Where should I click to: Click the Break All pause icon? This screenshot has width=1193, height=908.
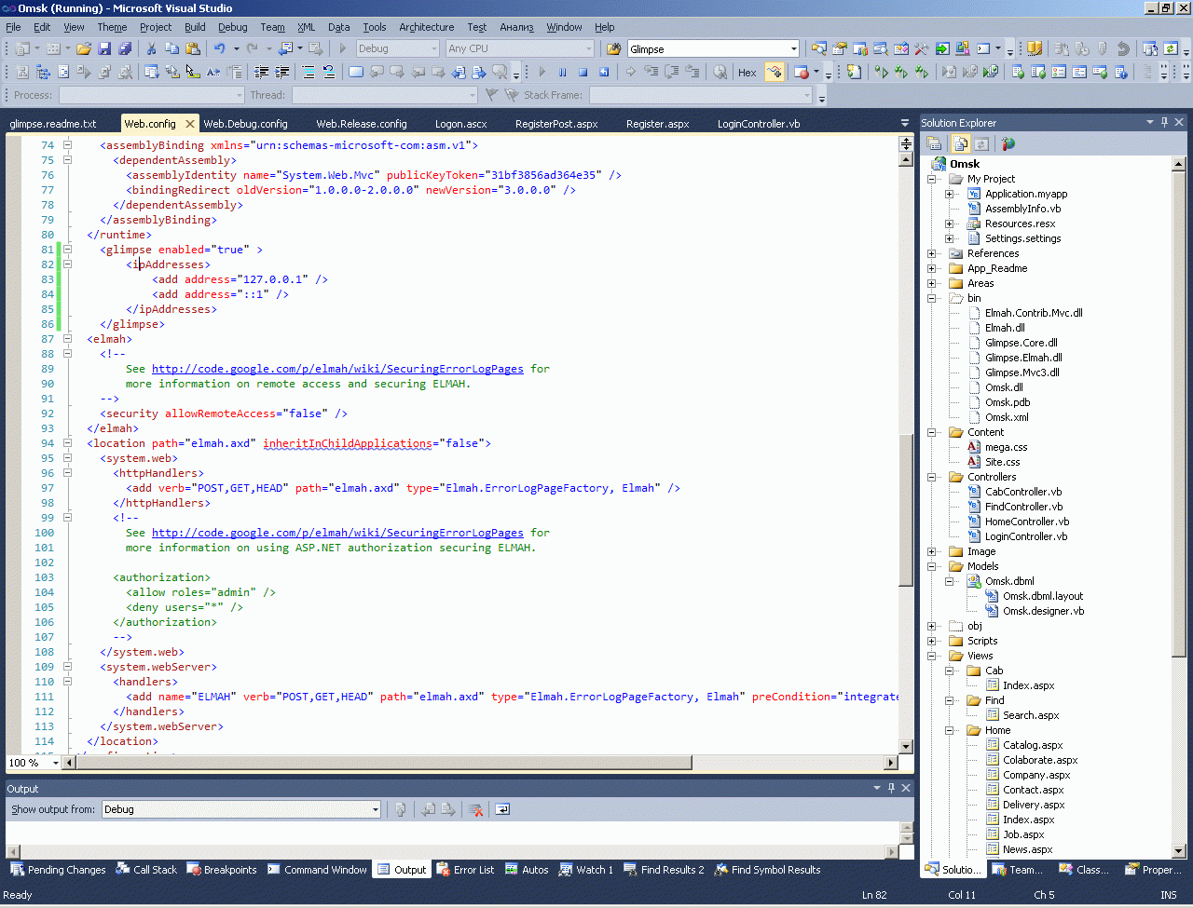pyautogui.click(x=562, y=72)
